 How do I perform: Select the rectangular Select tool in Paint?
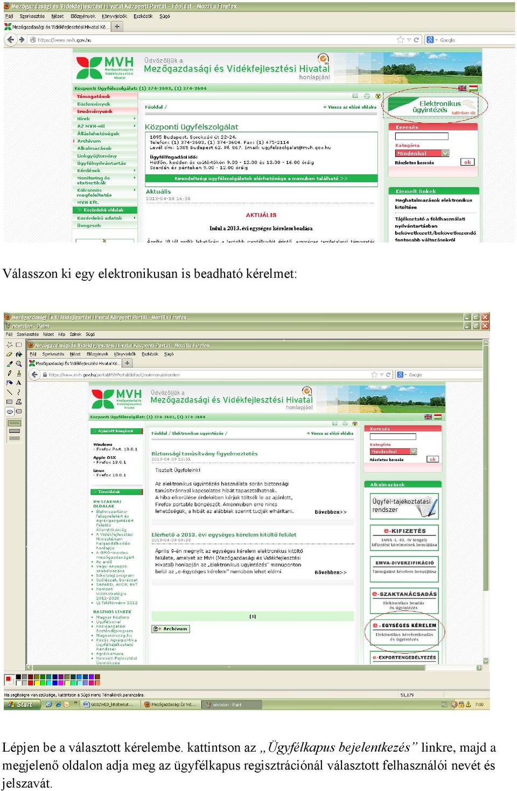click(18, 345)
